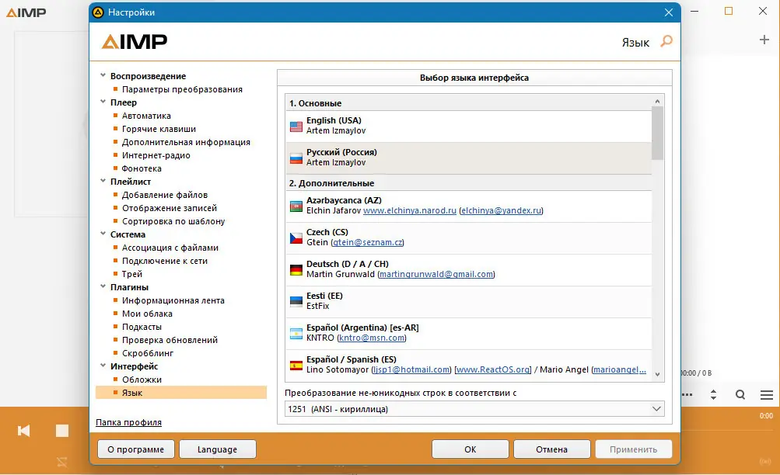Open Скробблинг settings page
The height and width of the screenshot is (475, 780).
148,353
